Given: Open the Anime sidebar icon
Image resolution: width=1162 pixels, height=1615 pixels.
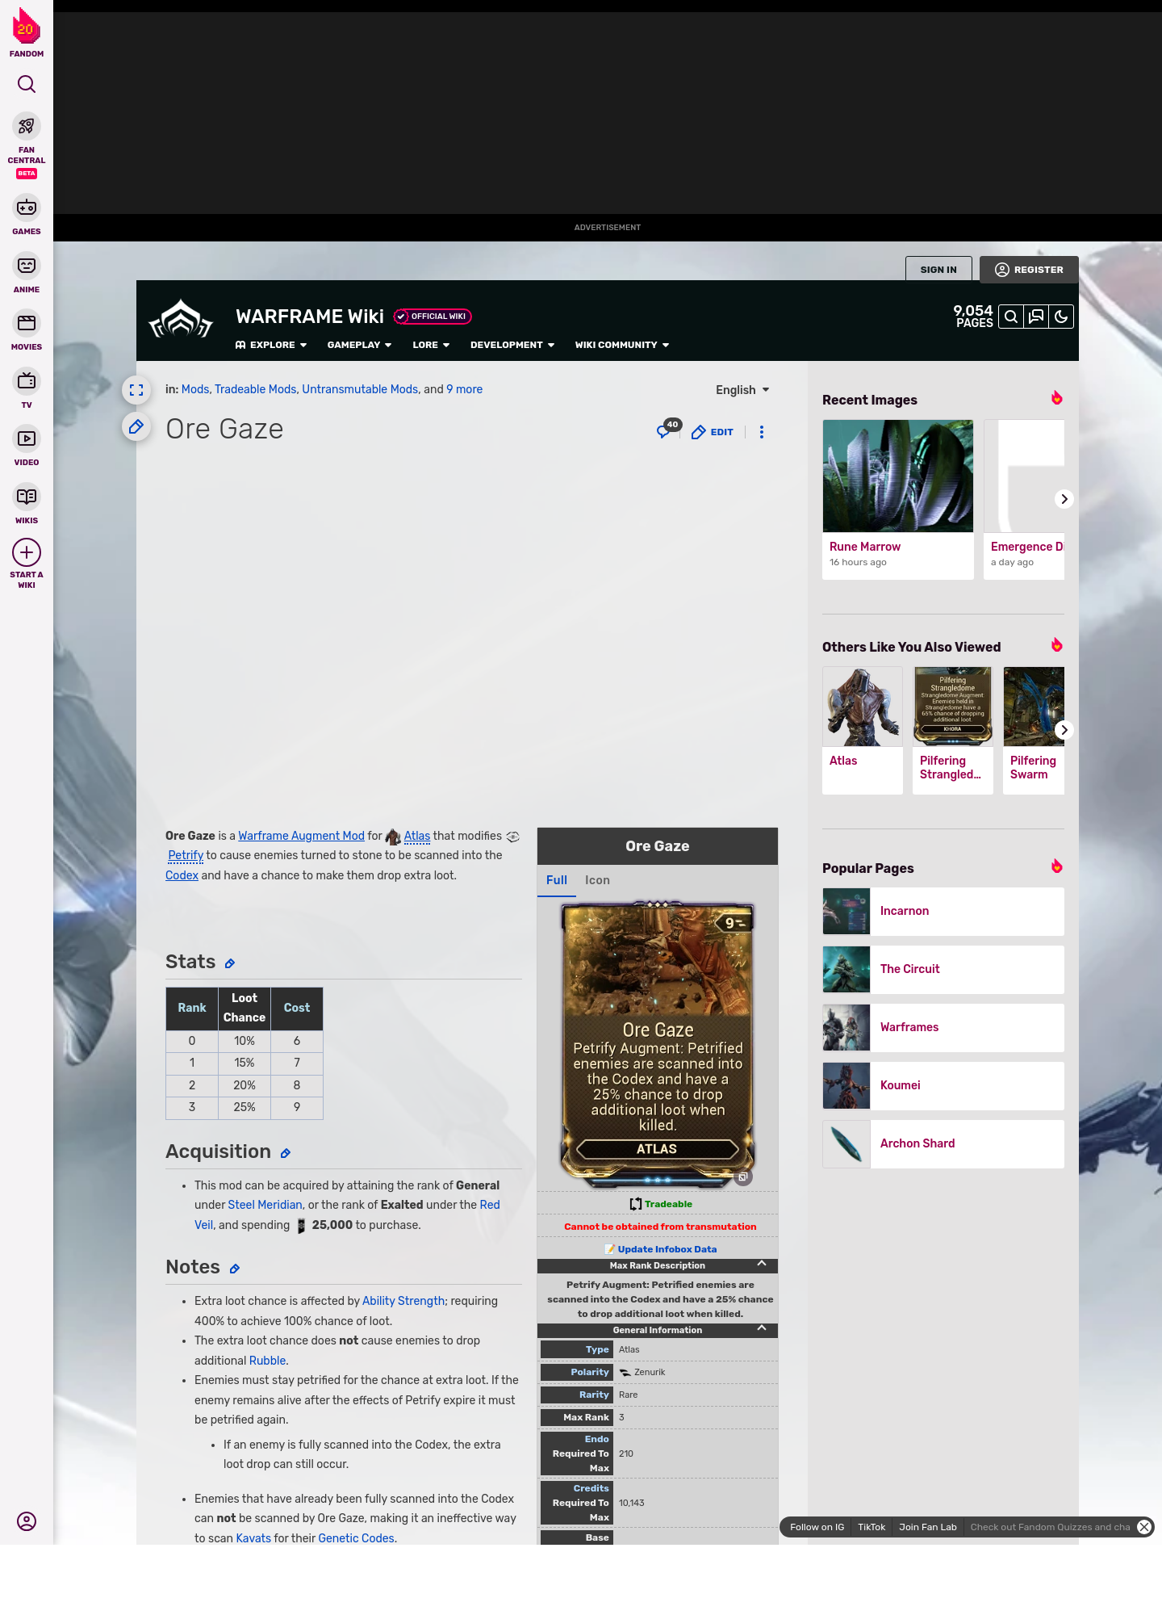Looking at the screenshot, I should 27,266.
